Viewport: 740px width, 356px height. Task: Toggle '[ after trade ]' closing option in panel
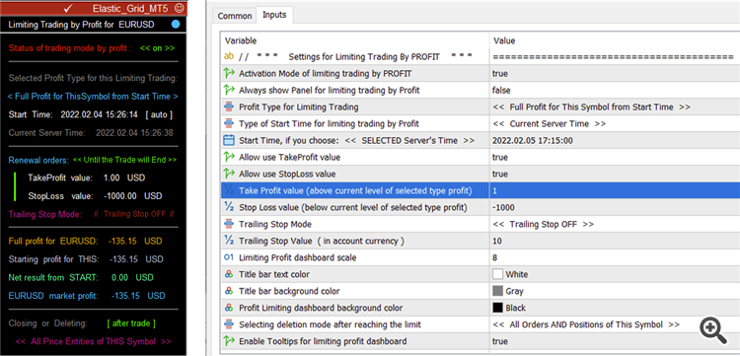131,323
